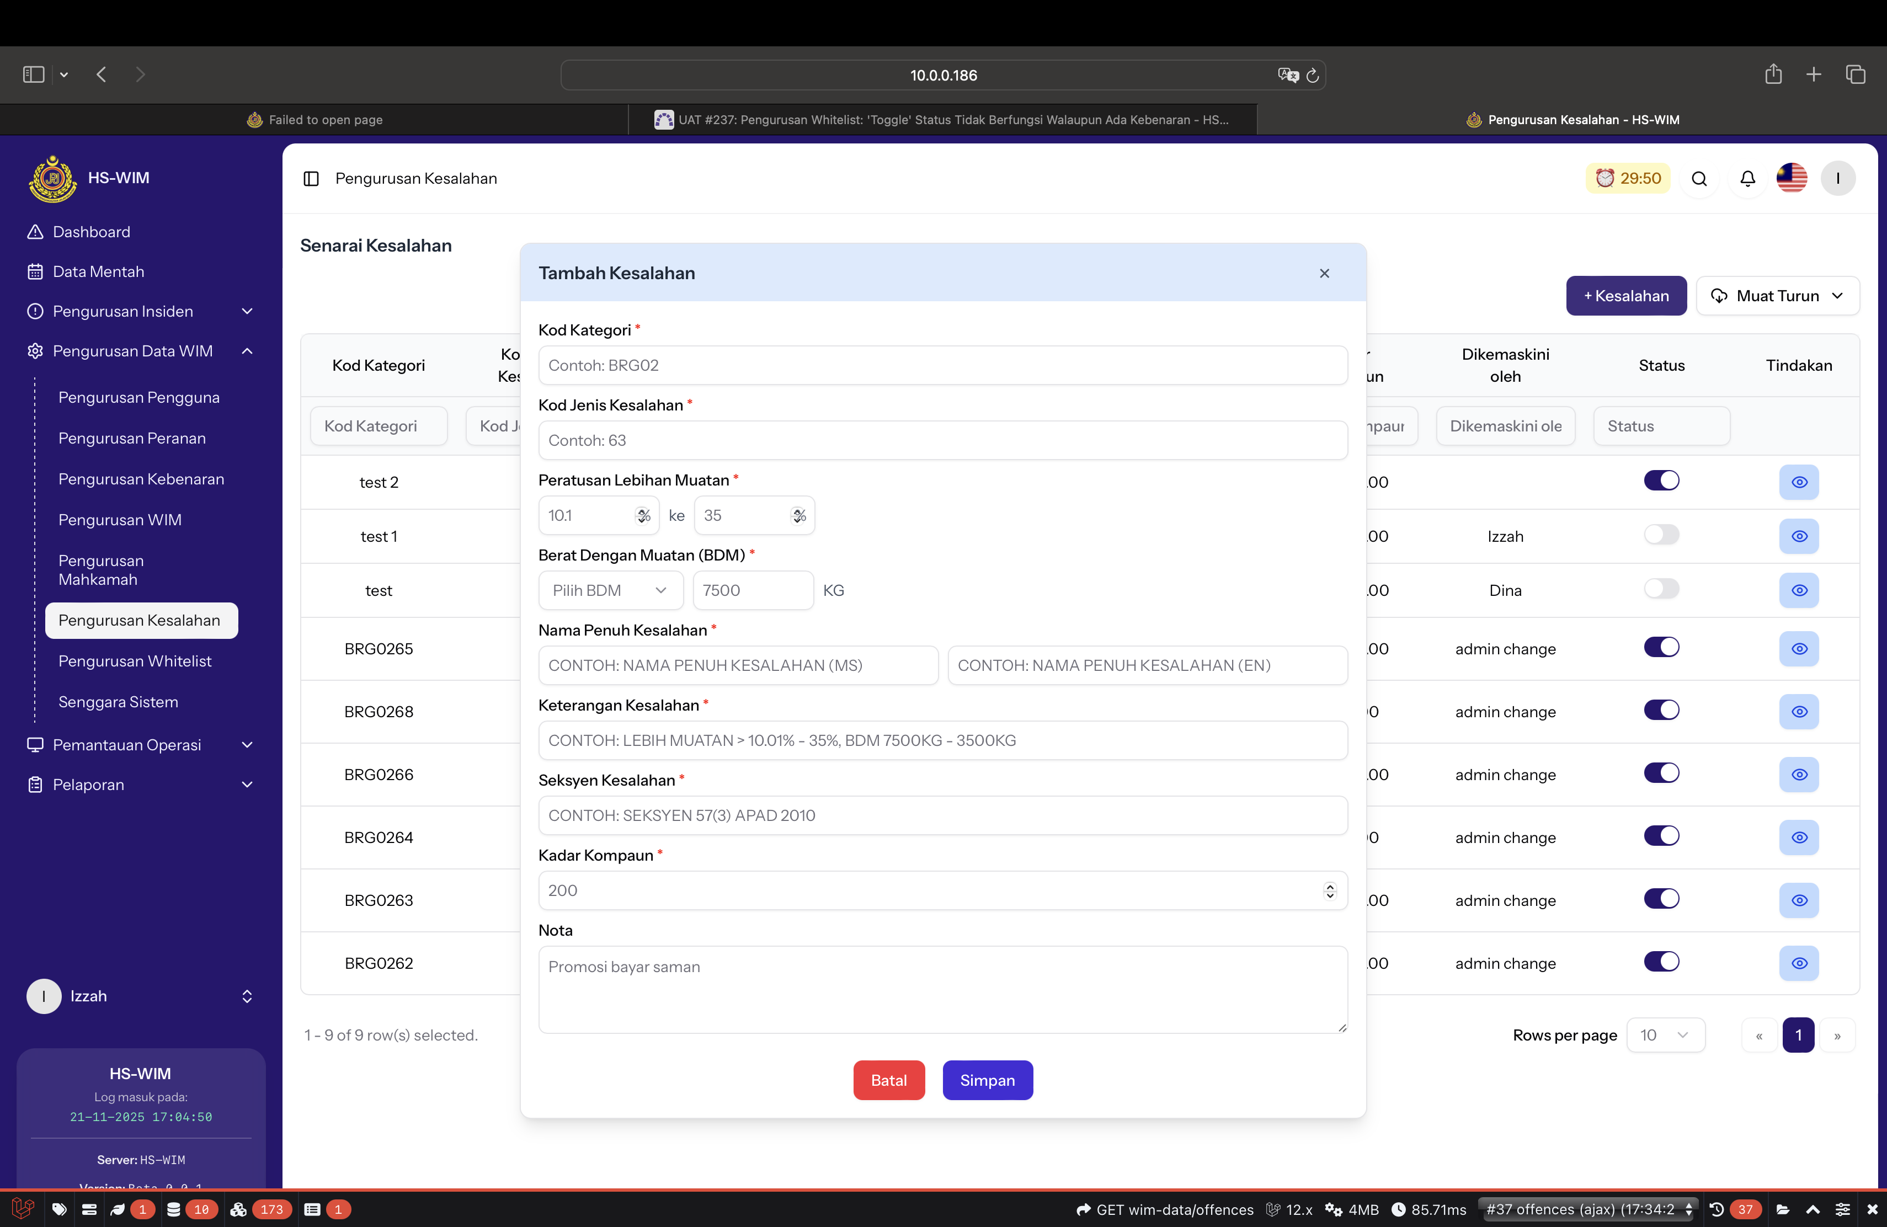
Task: Toggle status switch for BRG0262 row
Action: click(1661, 962)
